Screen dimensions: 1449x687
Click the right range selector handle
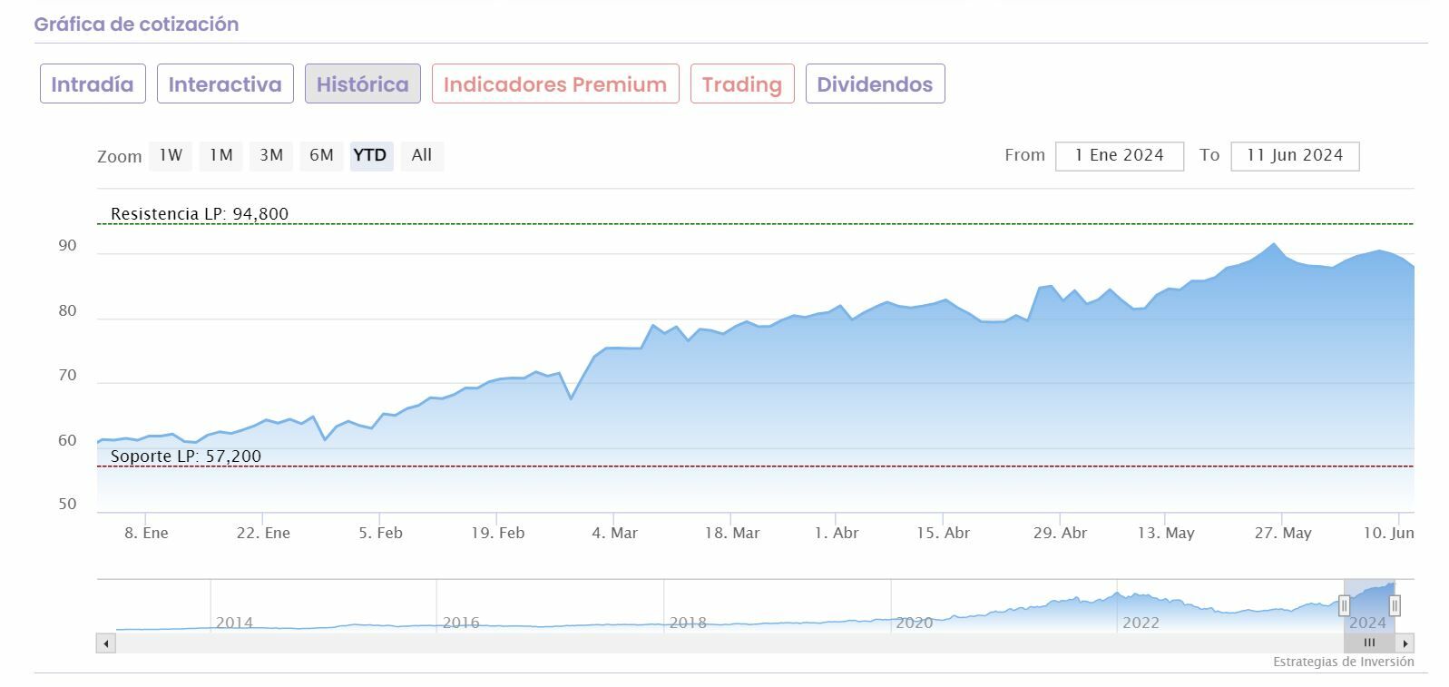pos(1395,605)
